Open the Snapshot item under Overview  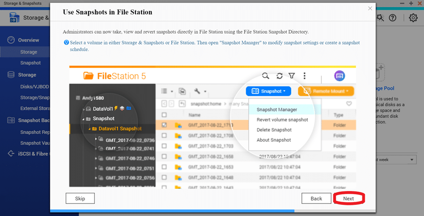pos(30,63)
